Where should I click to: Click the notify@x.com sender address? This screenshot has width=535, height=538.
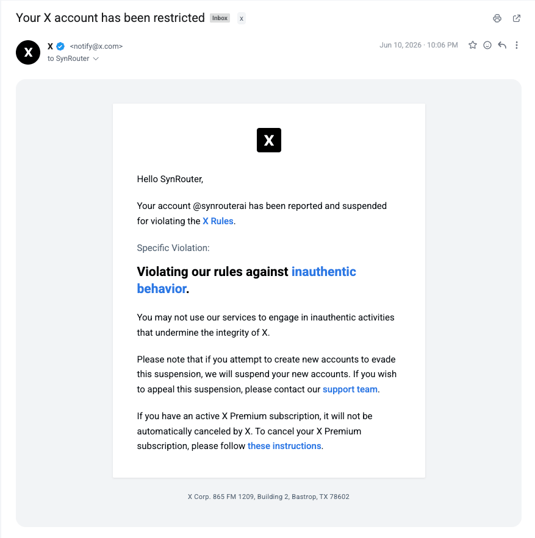click(x=96, y=46)
